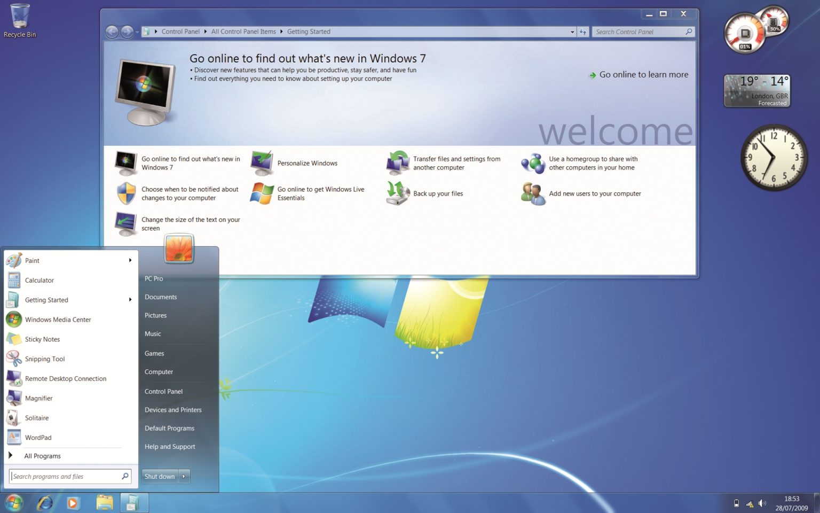This screenshot has height=513, width=820.
Task: Navigate to All Control Panel Items breadcrumb
Action: click(243, 32)
